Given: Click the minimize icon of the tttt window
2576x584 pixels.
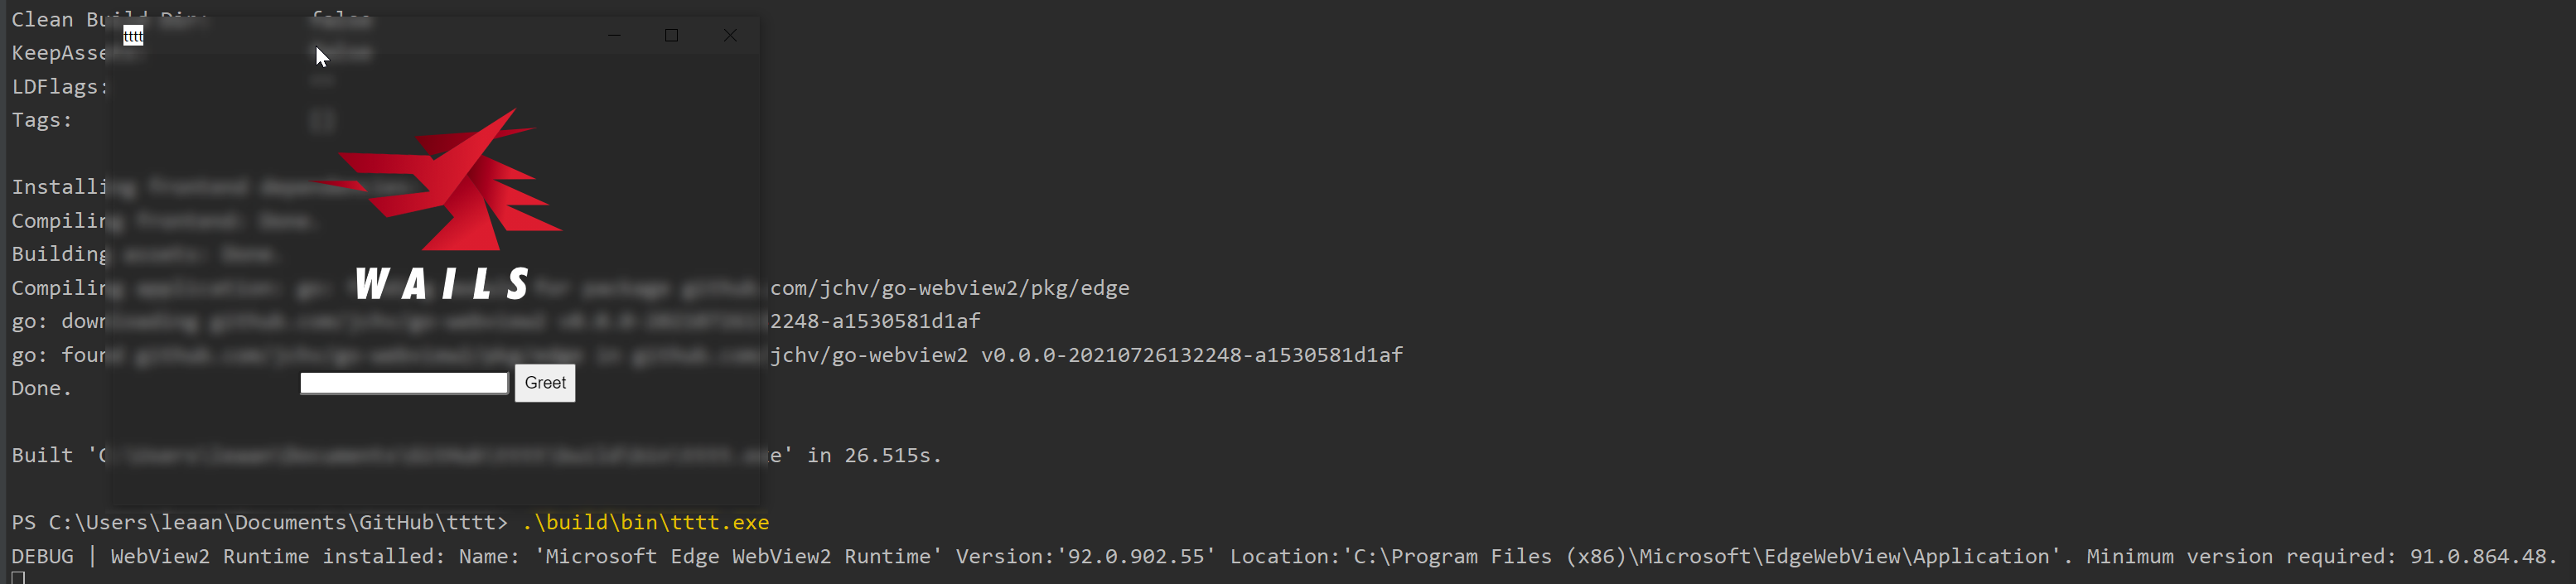Looking at the screenshot, I should coord(612,35).
